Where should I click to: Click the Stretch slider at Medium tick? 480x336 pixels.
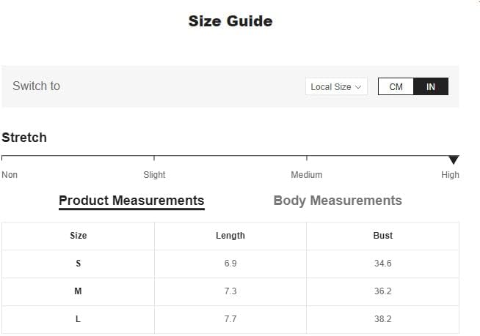pyautogui.click(x=307, y=157)
